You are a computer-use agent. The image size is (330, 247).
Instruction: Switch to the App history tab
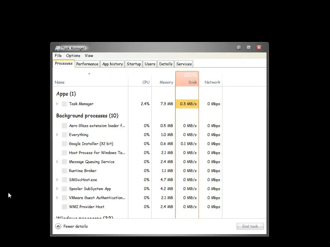pos(112,64)
